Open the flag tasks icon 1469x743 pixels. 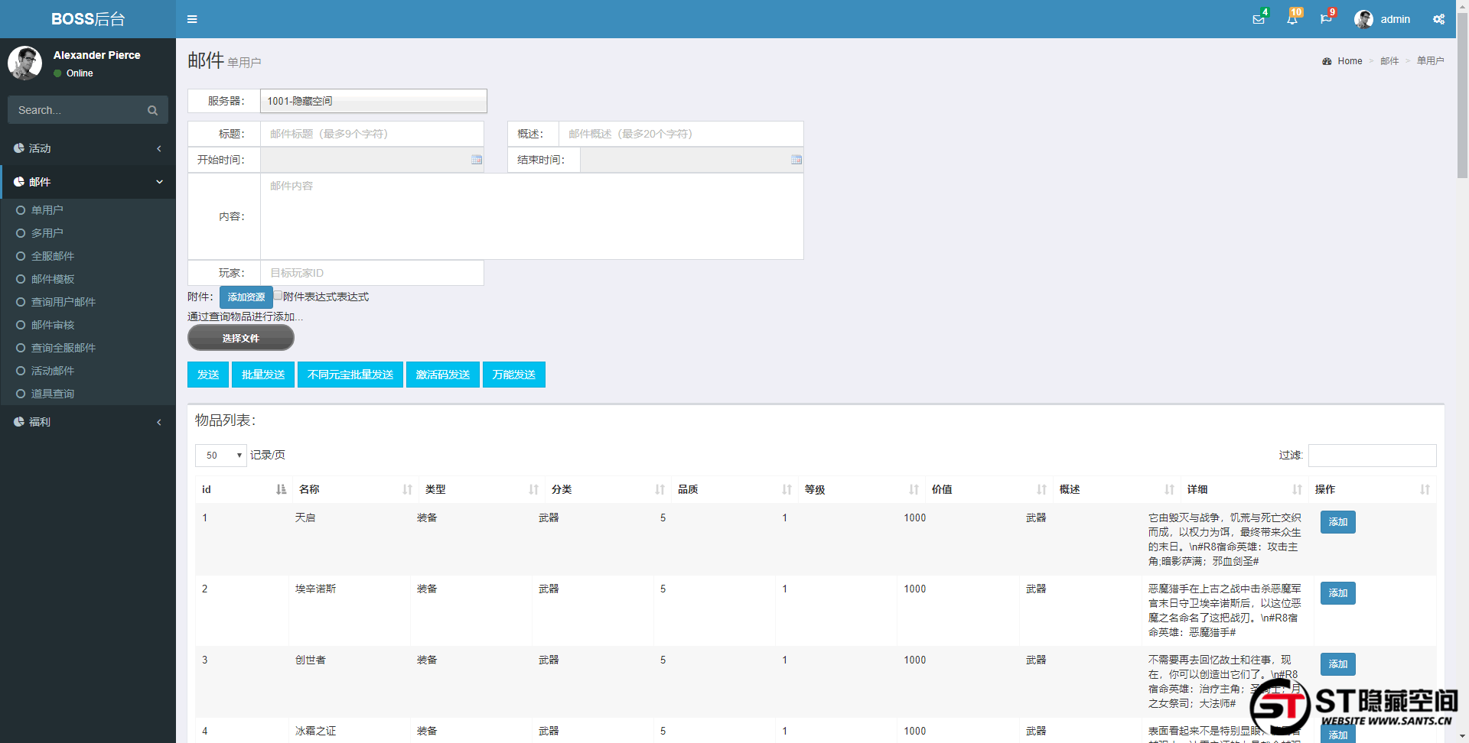pyautogui.click(x=1326, y=19)
